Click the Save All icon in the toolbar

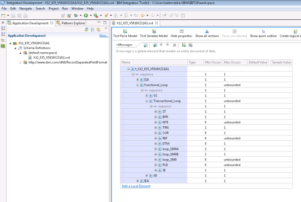point(19,16)
